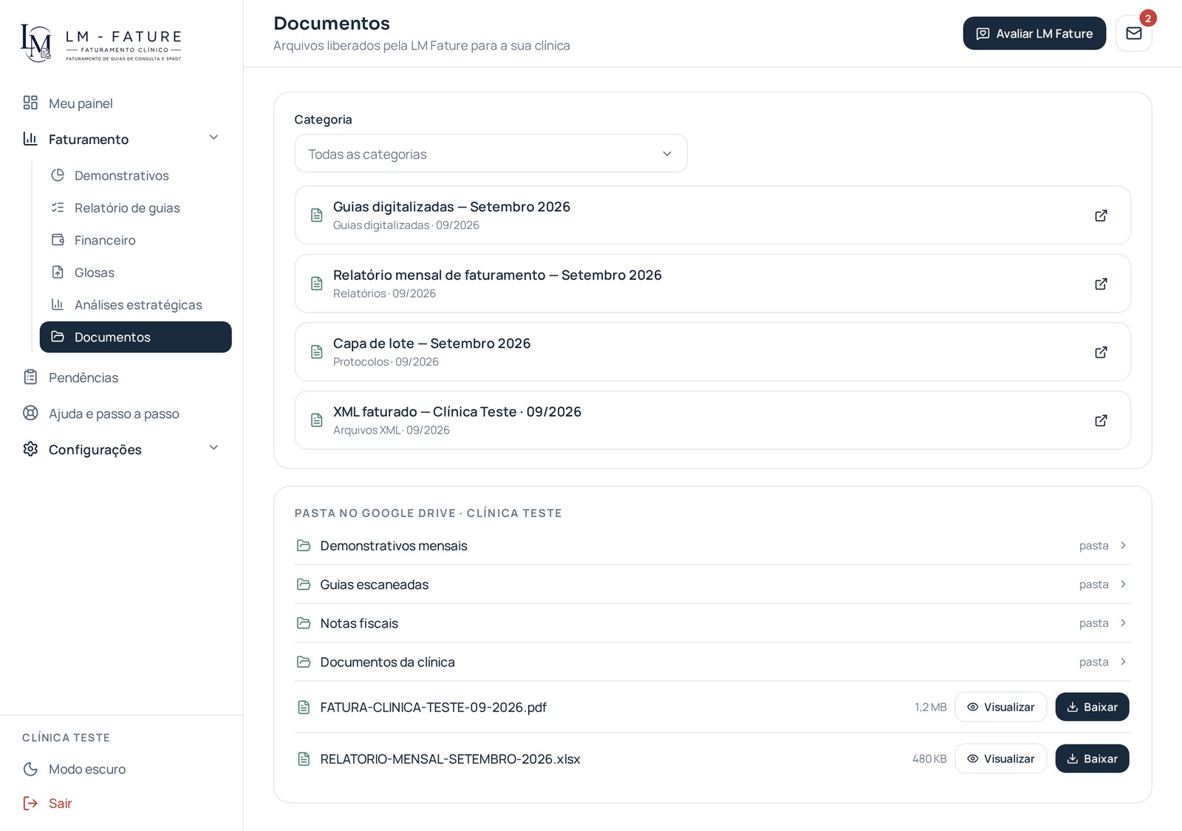Screen dimensions: 1182x831
Task: Open external link for Capa de lote
Action: point(1101,352)
